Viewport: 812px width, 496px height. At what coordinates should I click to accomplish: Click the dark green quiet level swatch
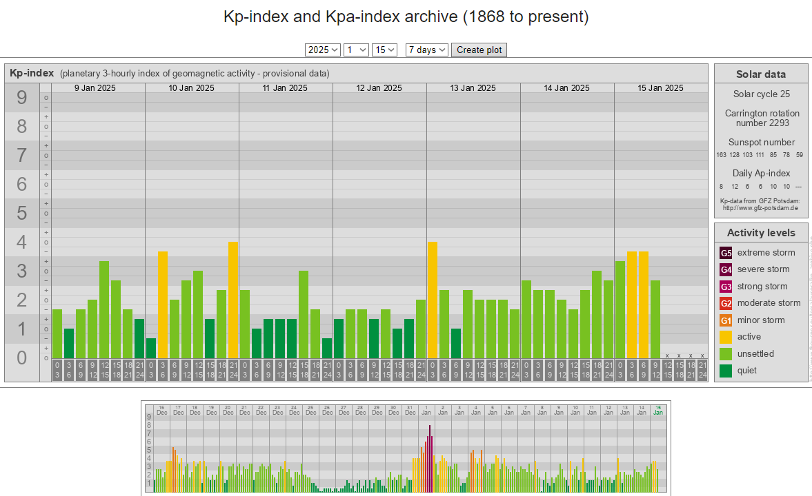[726, 371]
